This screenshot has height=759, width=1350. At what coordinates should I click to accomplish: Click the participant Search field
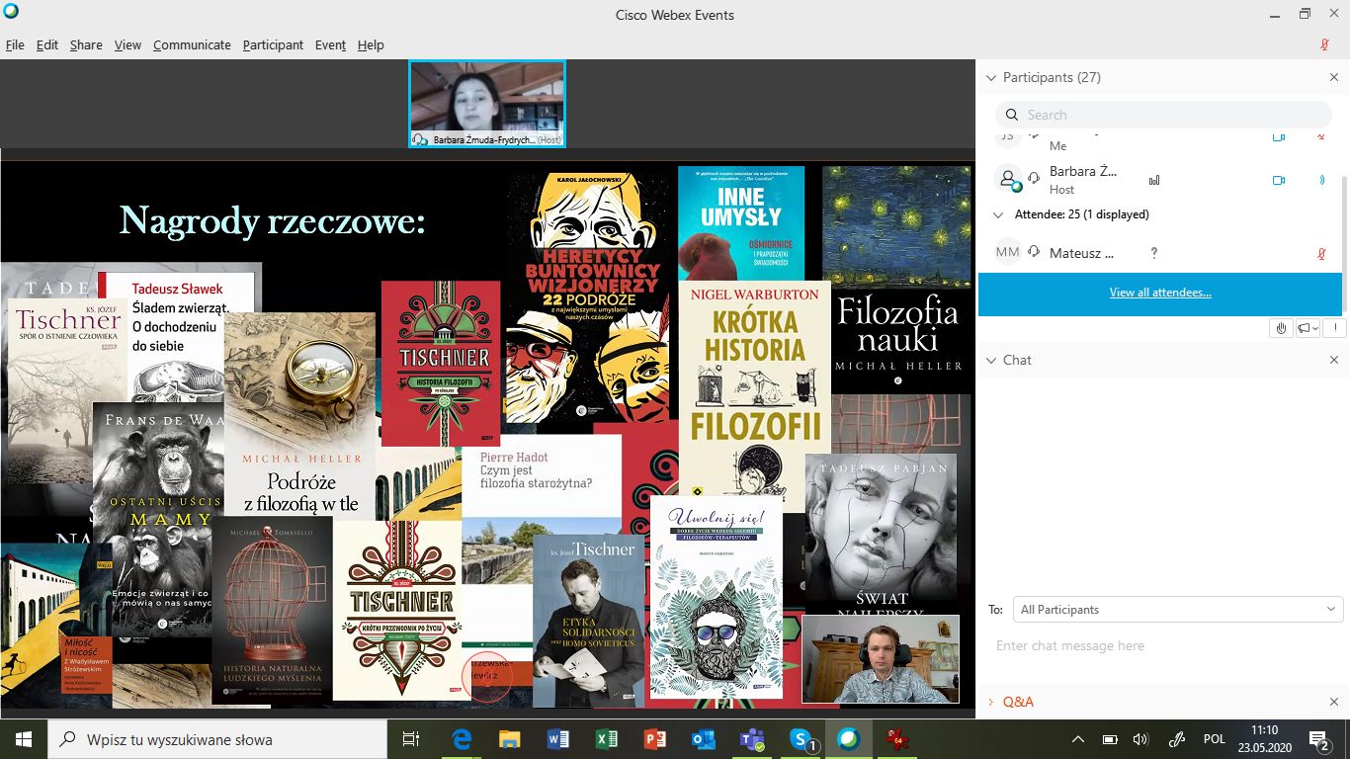[x=1163, y=115]
